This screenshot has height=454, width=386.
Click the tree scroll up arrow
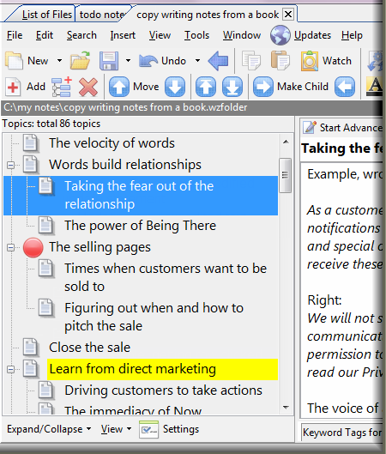pyautogui.click(x=286, y=142)
